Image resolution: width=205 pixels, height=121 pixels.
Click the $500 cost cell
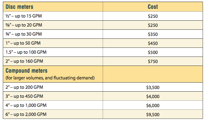153,52
